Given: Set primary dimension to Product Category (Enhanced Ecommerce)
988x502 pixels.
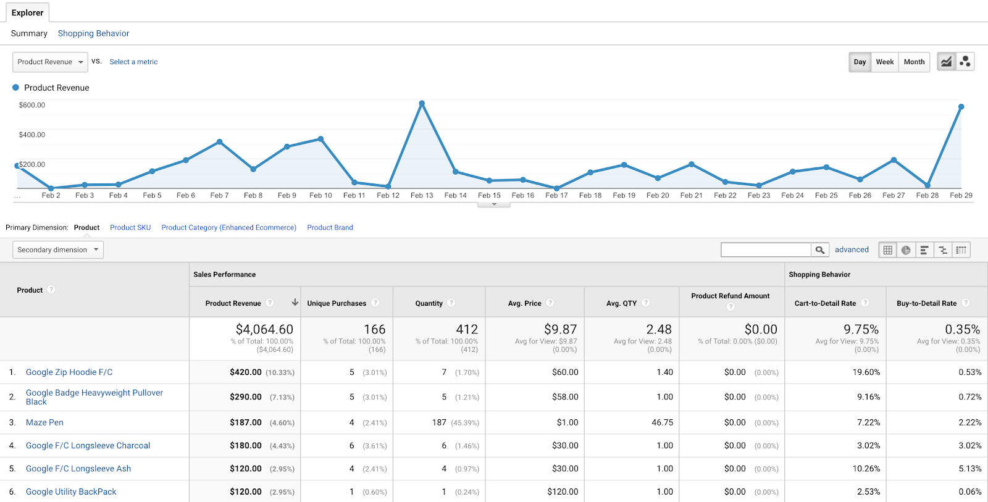Looking at the screenshot, I should click(x=229, y=227).
